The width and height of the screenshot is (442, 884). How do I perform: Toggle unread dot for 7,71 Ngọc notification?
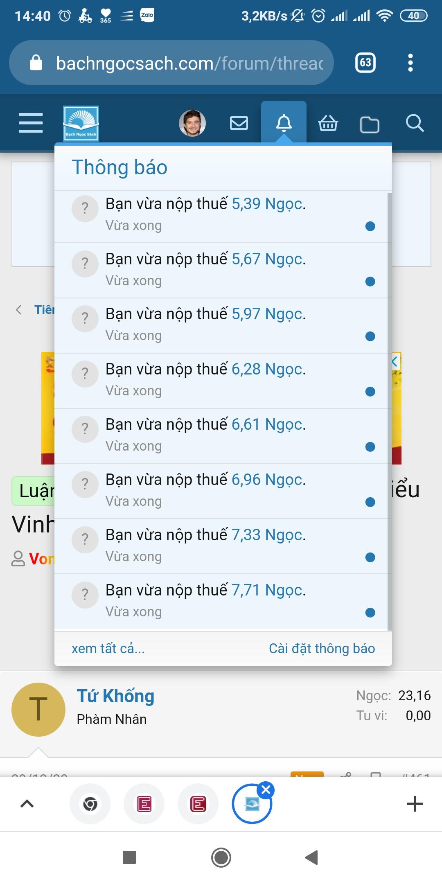point(370,612)
